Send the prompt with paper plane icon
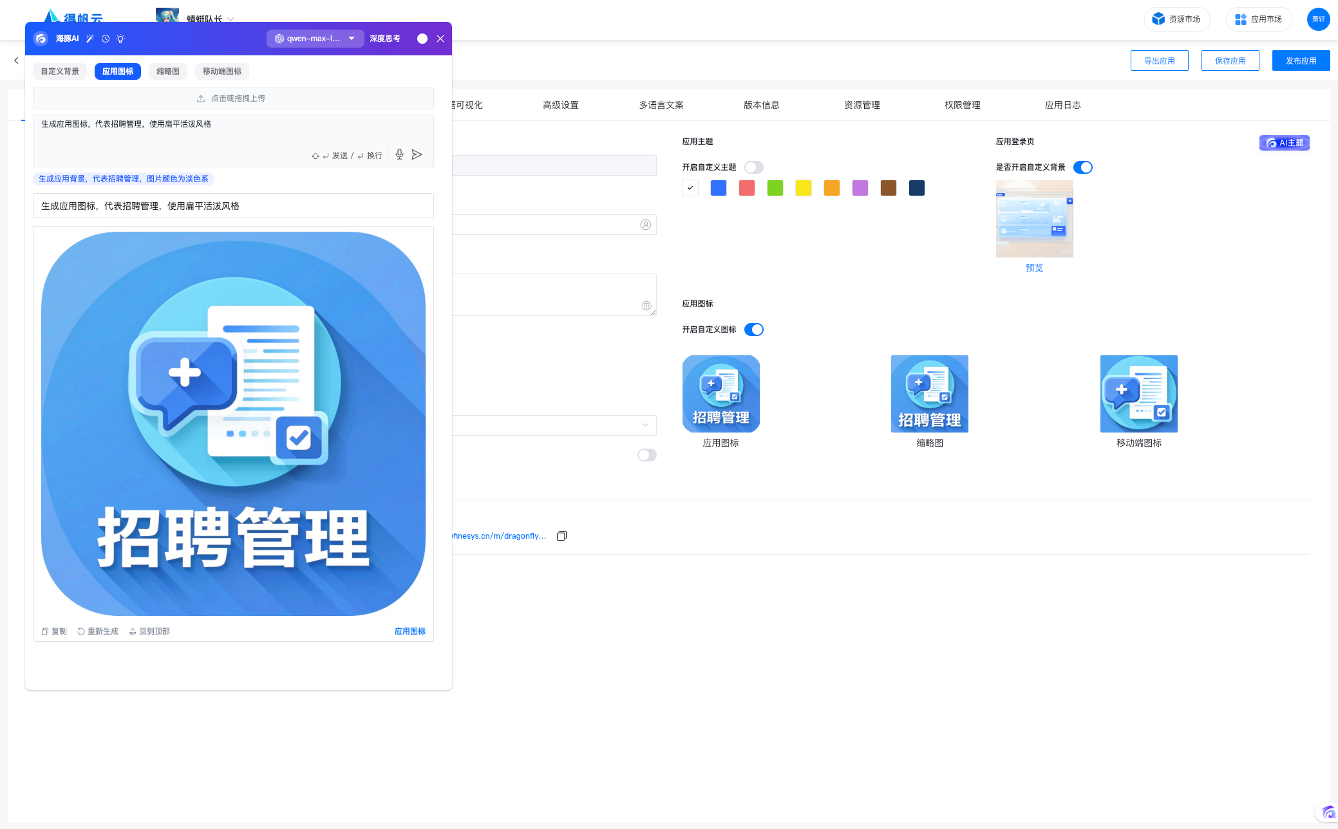The width and height of the screenshot is (1338, 829). [x=417, y=154]
